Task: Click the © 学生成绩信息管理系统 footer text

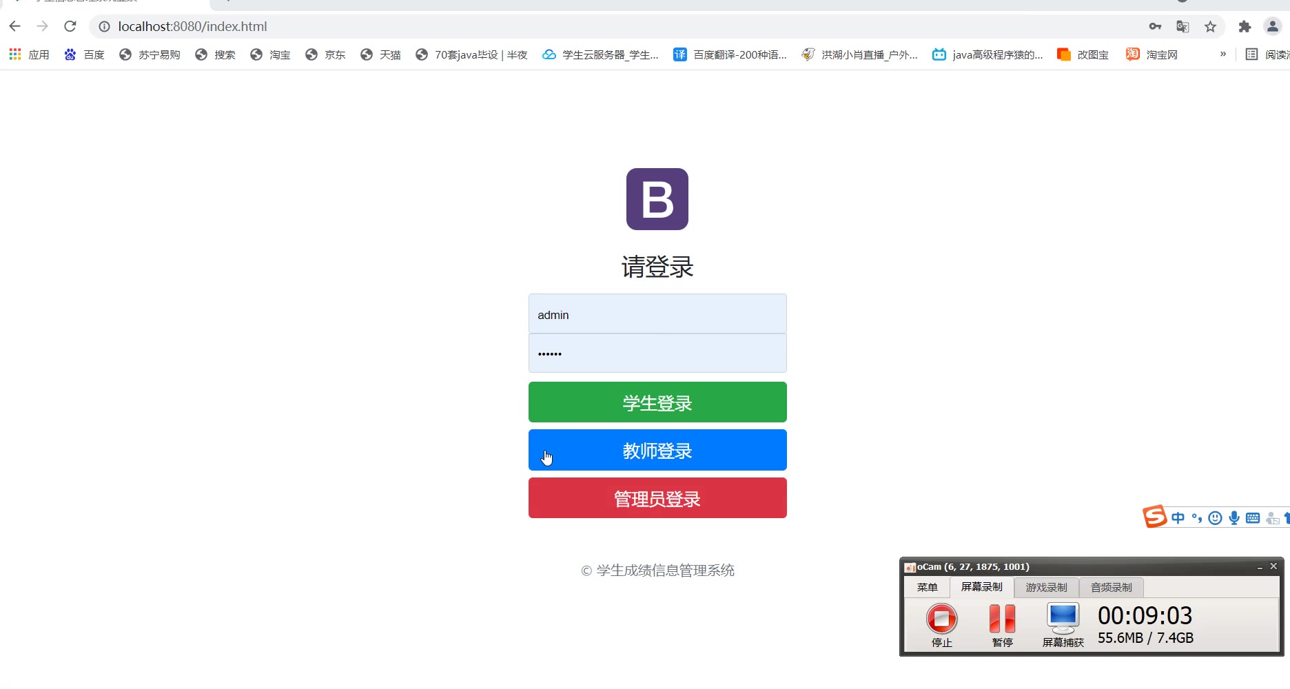Action: click(x=657, y=570)
